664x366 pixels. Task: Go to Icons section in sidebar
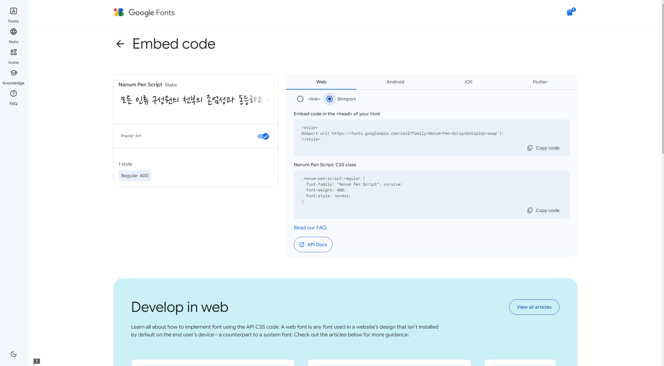point(13,56)
